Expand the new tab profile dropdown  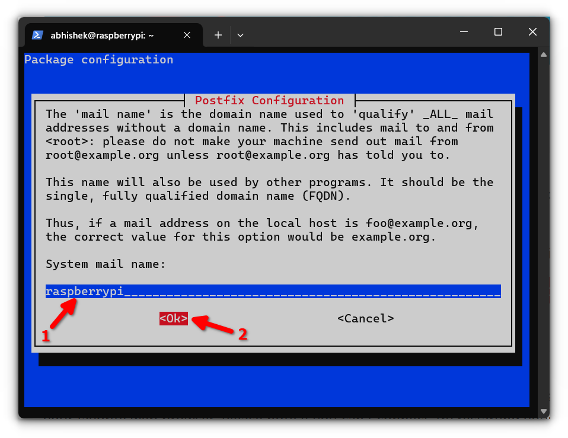coord(240,35)
